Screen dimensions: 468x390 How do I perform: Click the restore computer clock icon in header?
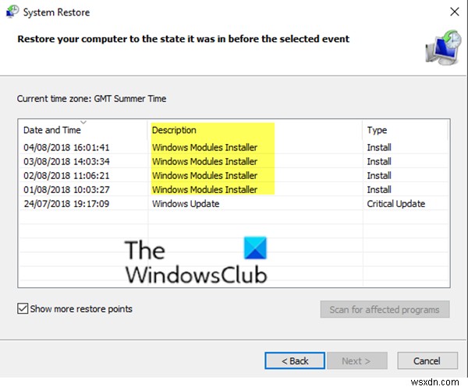click(x=443, y=47)
